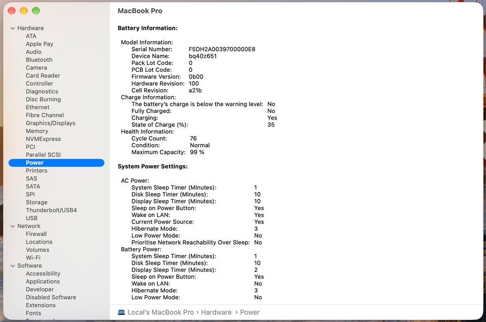Screen dimensions: 486x322
Task: Click the highlighted Power sidebar item
Action: [x=56, y=163]
